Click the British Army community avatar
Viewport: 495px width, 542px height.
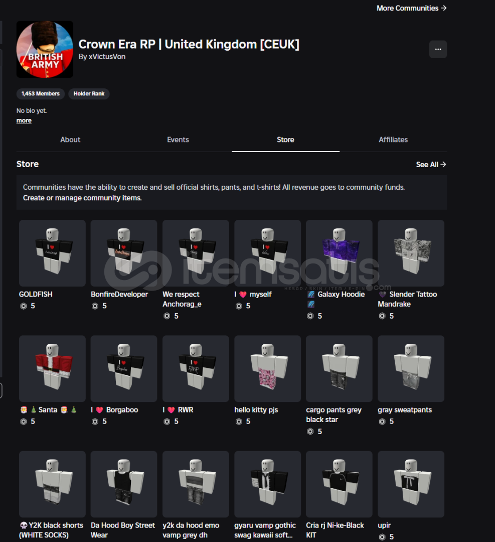45,49
